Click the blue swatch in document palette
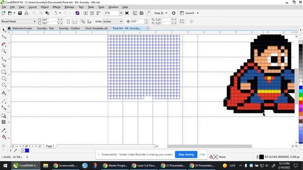Image resolution: width=303 pixels, height=170 pixels. pos(27,151)
